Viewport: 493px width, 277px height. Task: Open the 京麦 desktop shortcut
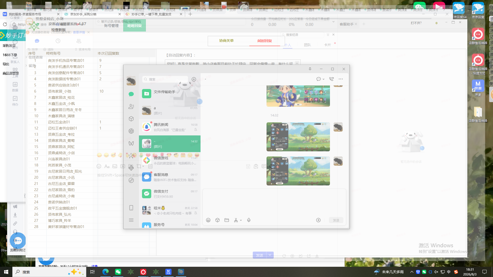[x=478, y=88]
